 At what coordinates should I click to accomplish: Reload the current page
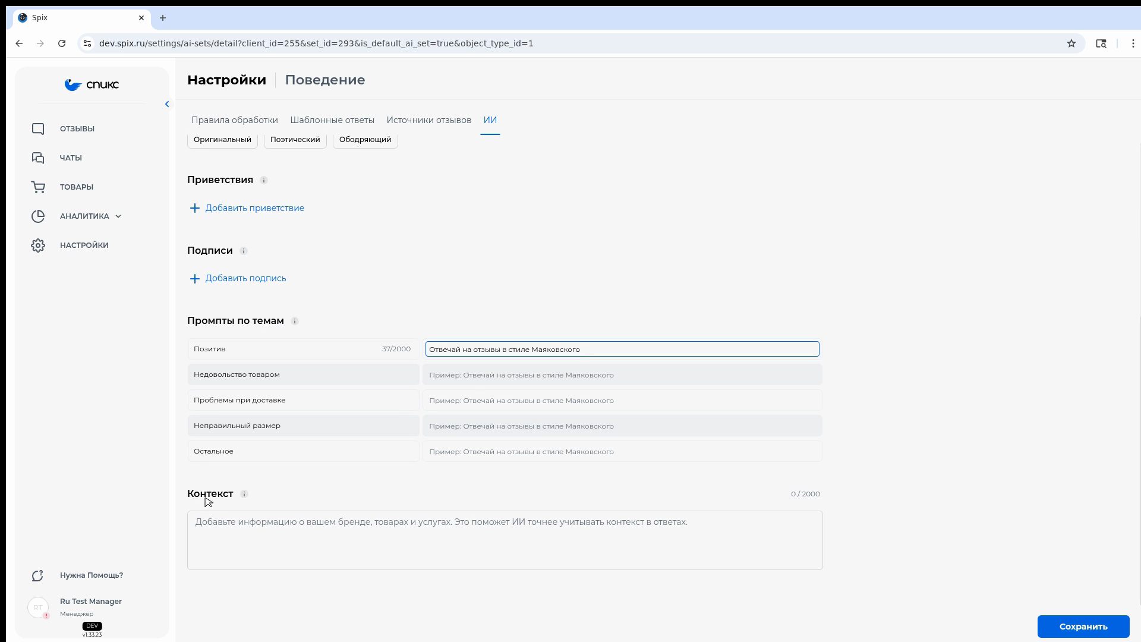pyautogui.click(x=62, y=43)
